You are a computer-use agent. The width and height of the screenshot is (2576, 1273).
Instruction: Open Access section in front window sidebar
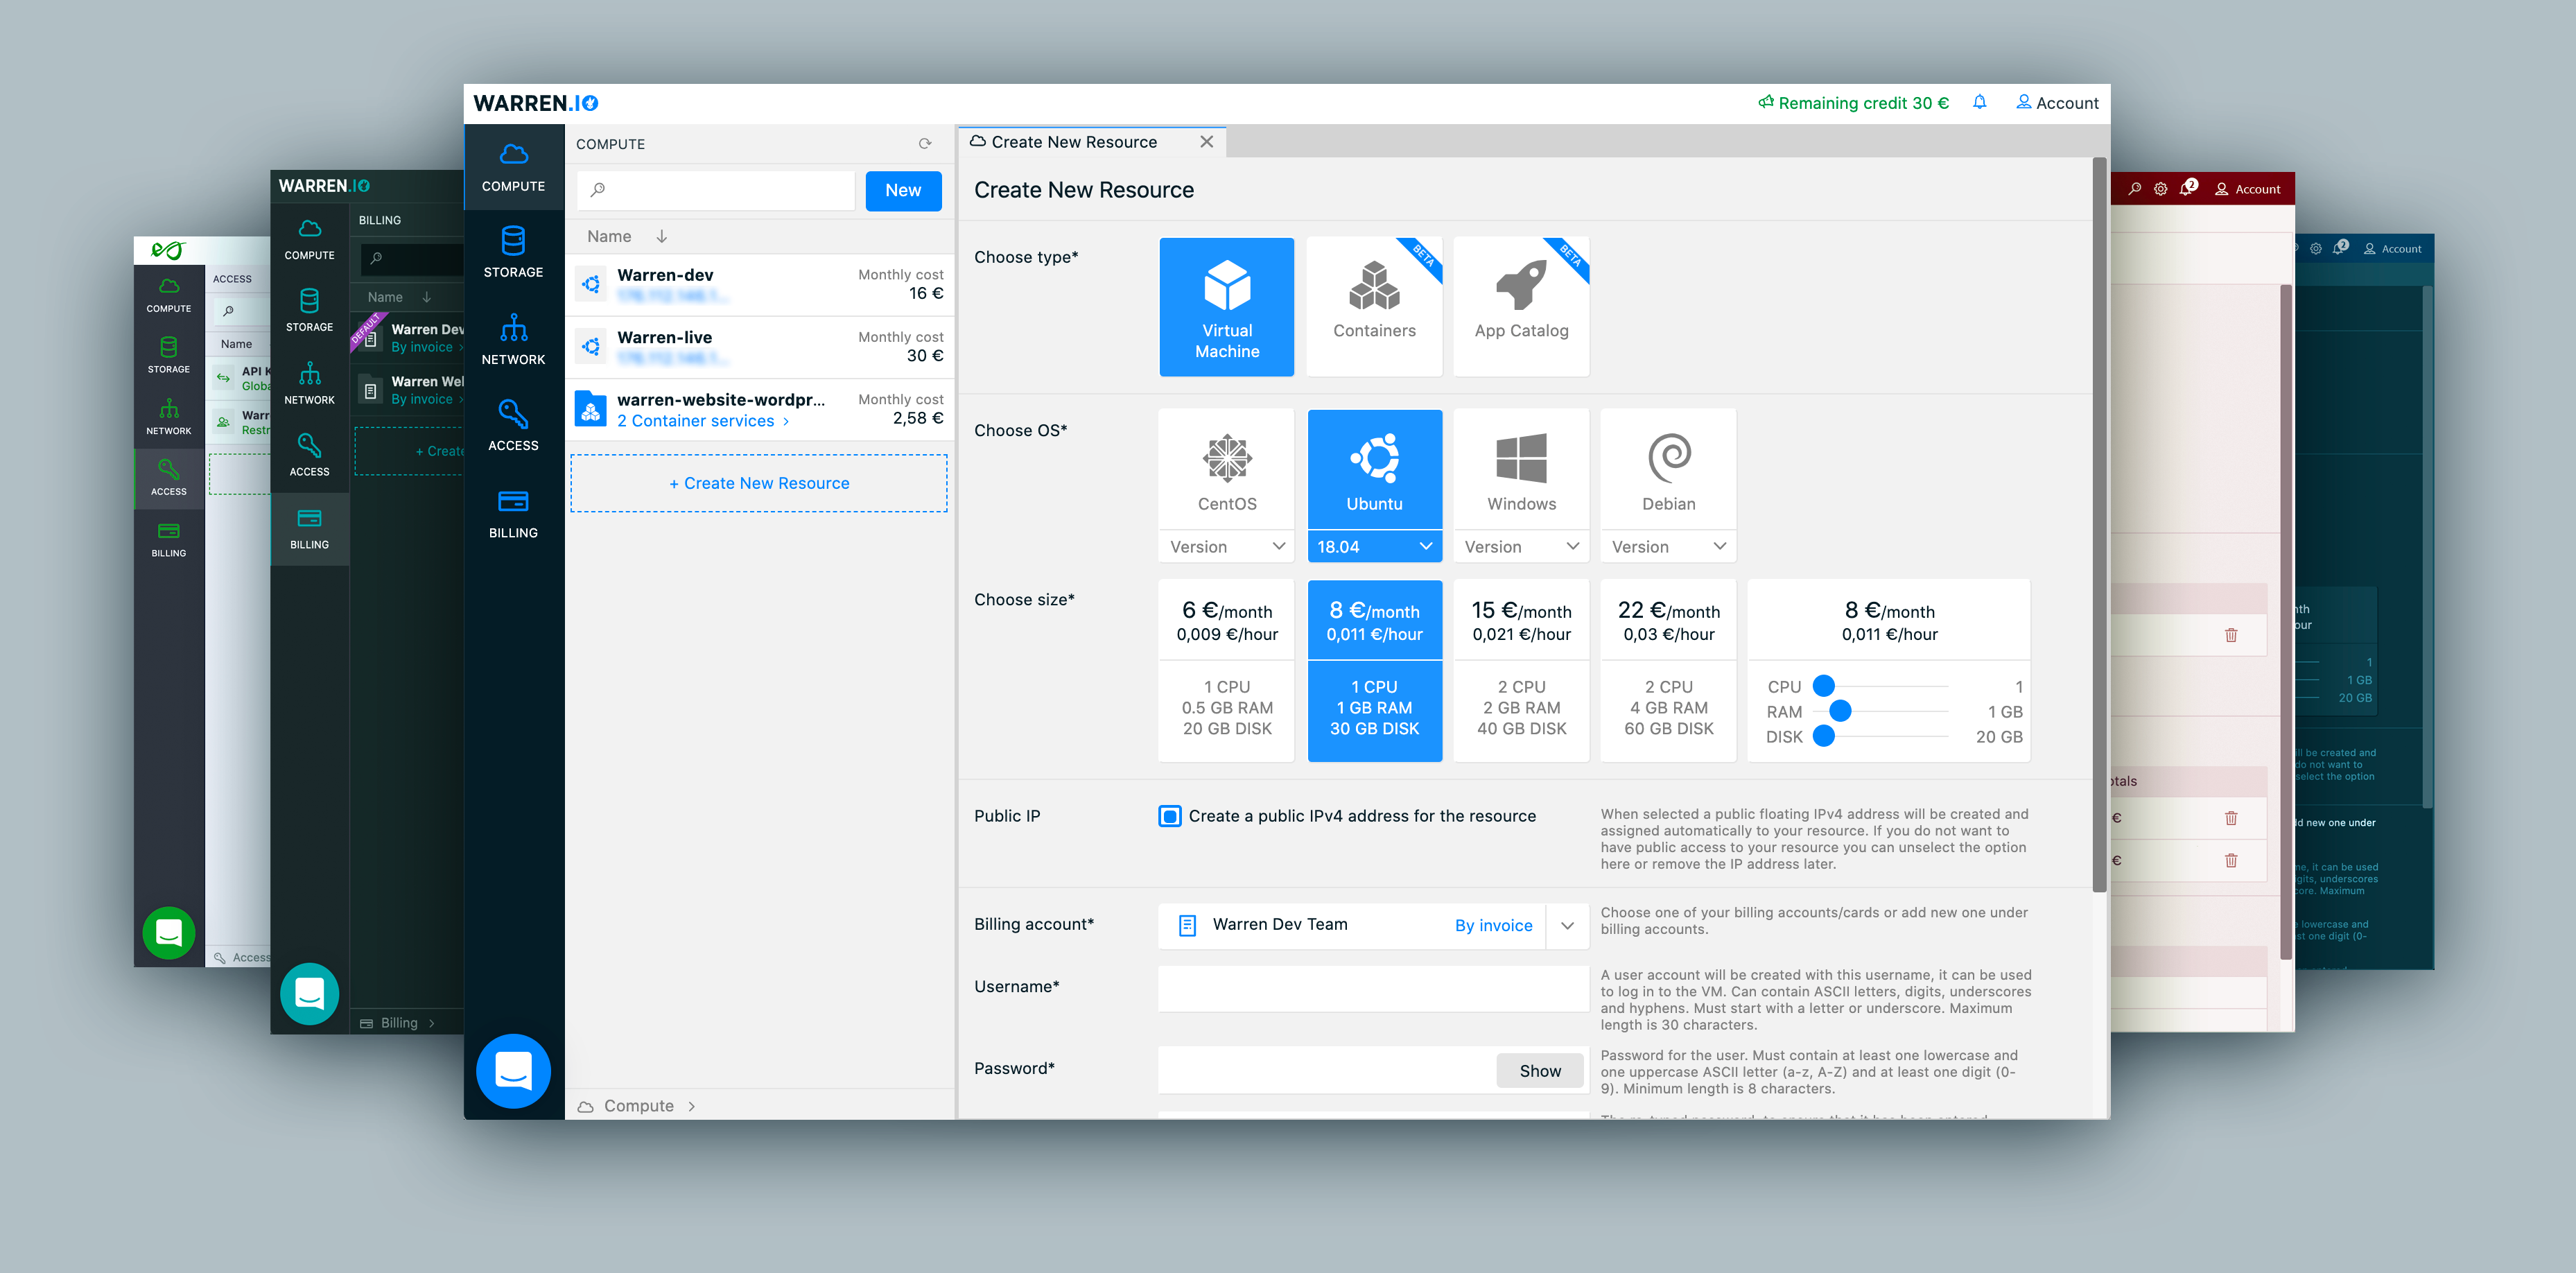513,425
